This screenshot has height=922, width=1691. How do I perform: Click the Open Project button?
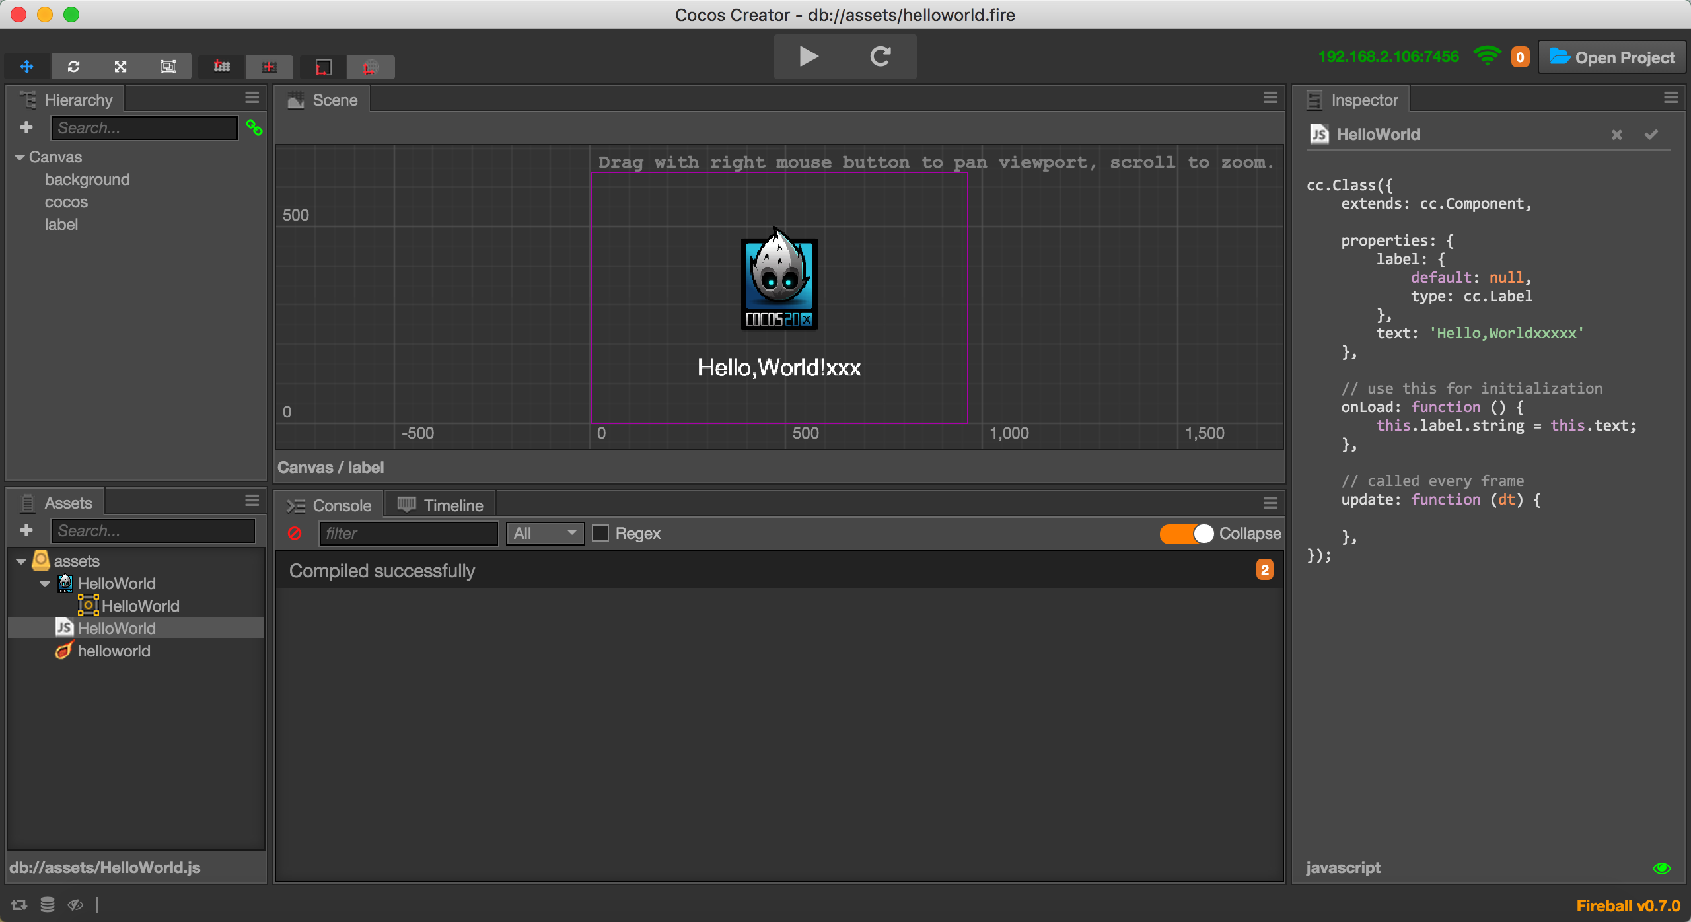(1612, 57)
